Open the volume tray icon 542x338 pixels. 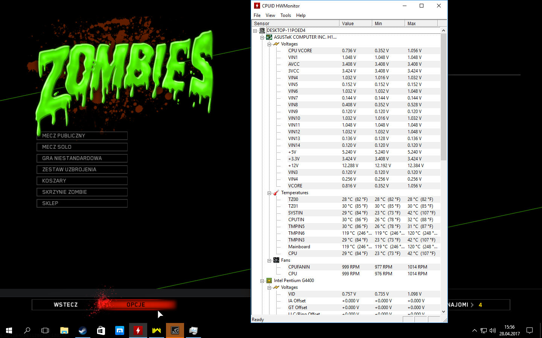(x=493, y=330)
